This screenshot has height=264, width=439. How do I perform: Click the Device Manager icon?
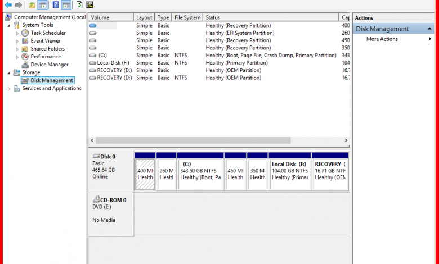coord(25,65)
